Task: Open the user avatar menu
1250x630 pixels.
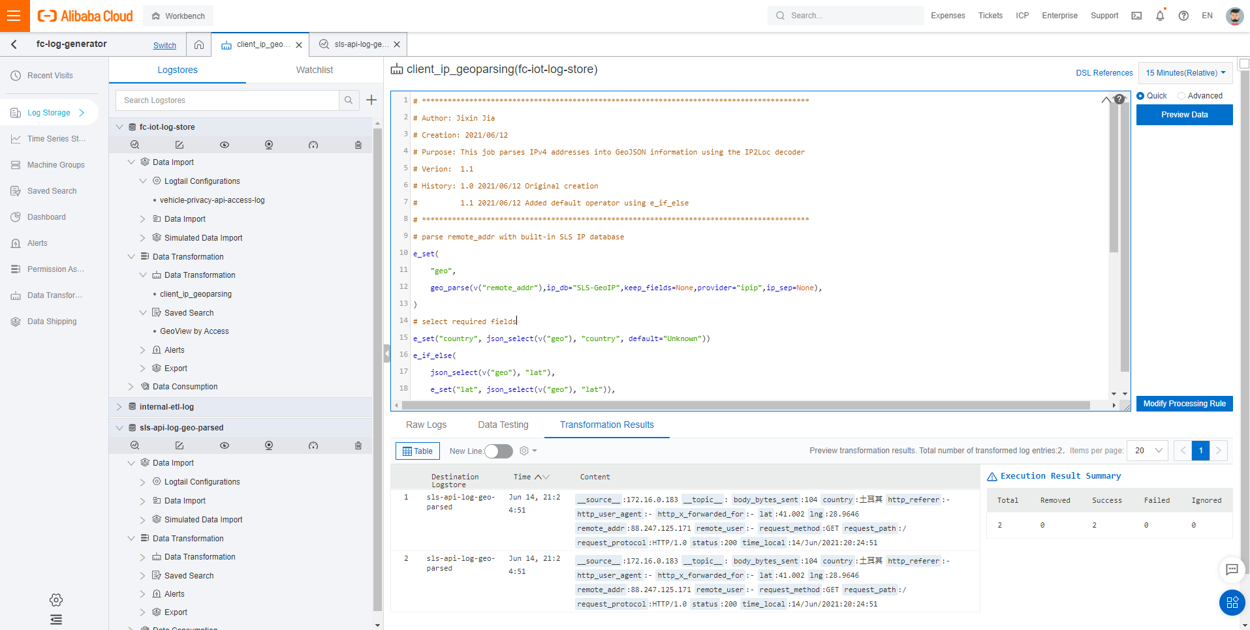Action: (x=1234, y=16)
